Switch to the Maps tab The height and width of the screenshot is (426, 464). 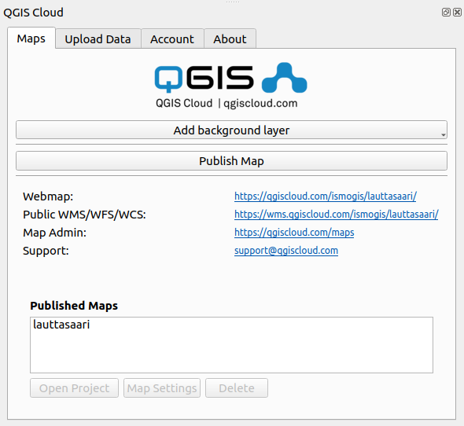(x=31, y=39)
